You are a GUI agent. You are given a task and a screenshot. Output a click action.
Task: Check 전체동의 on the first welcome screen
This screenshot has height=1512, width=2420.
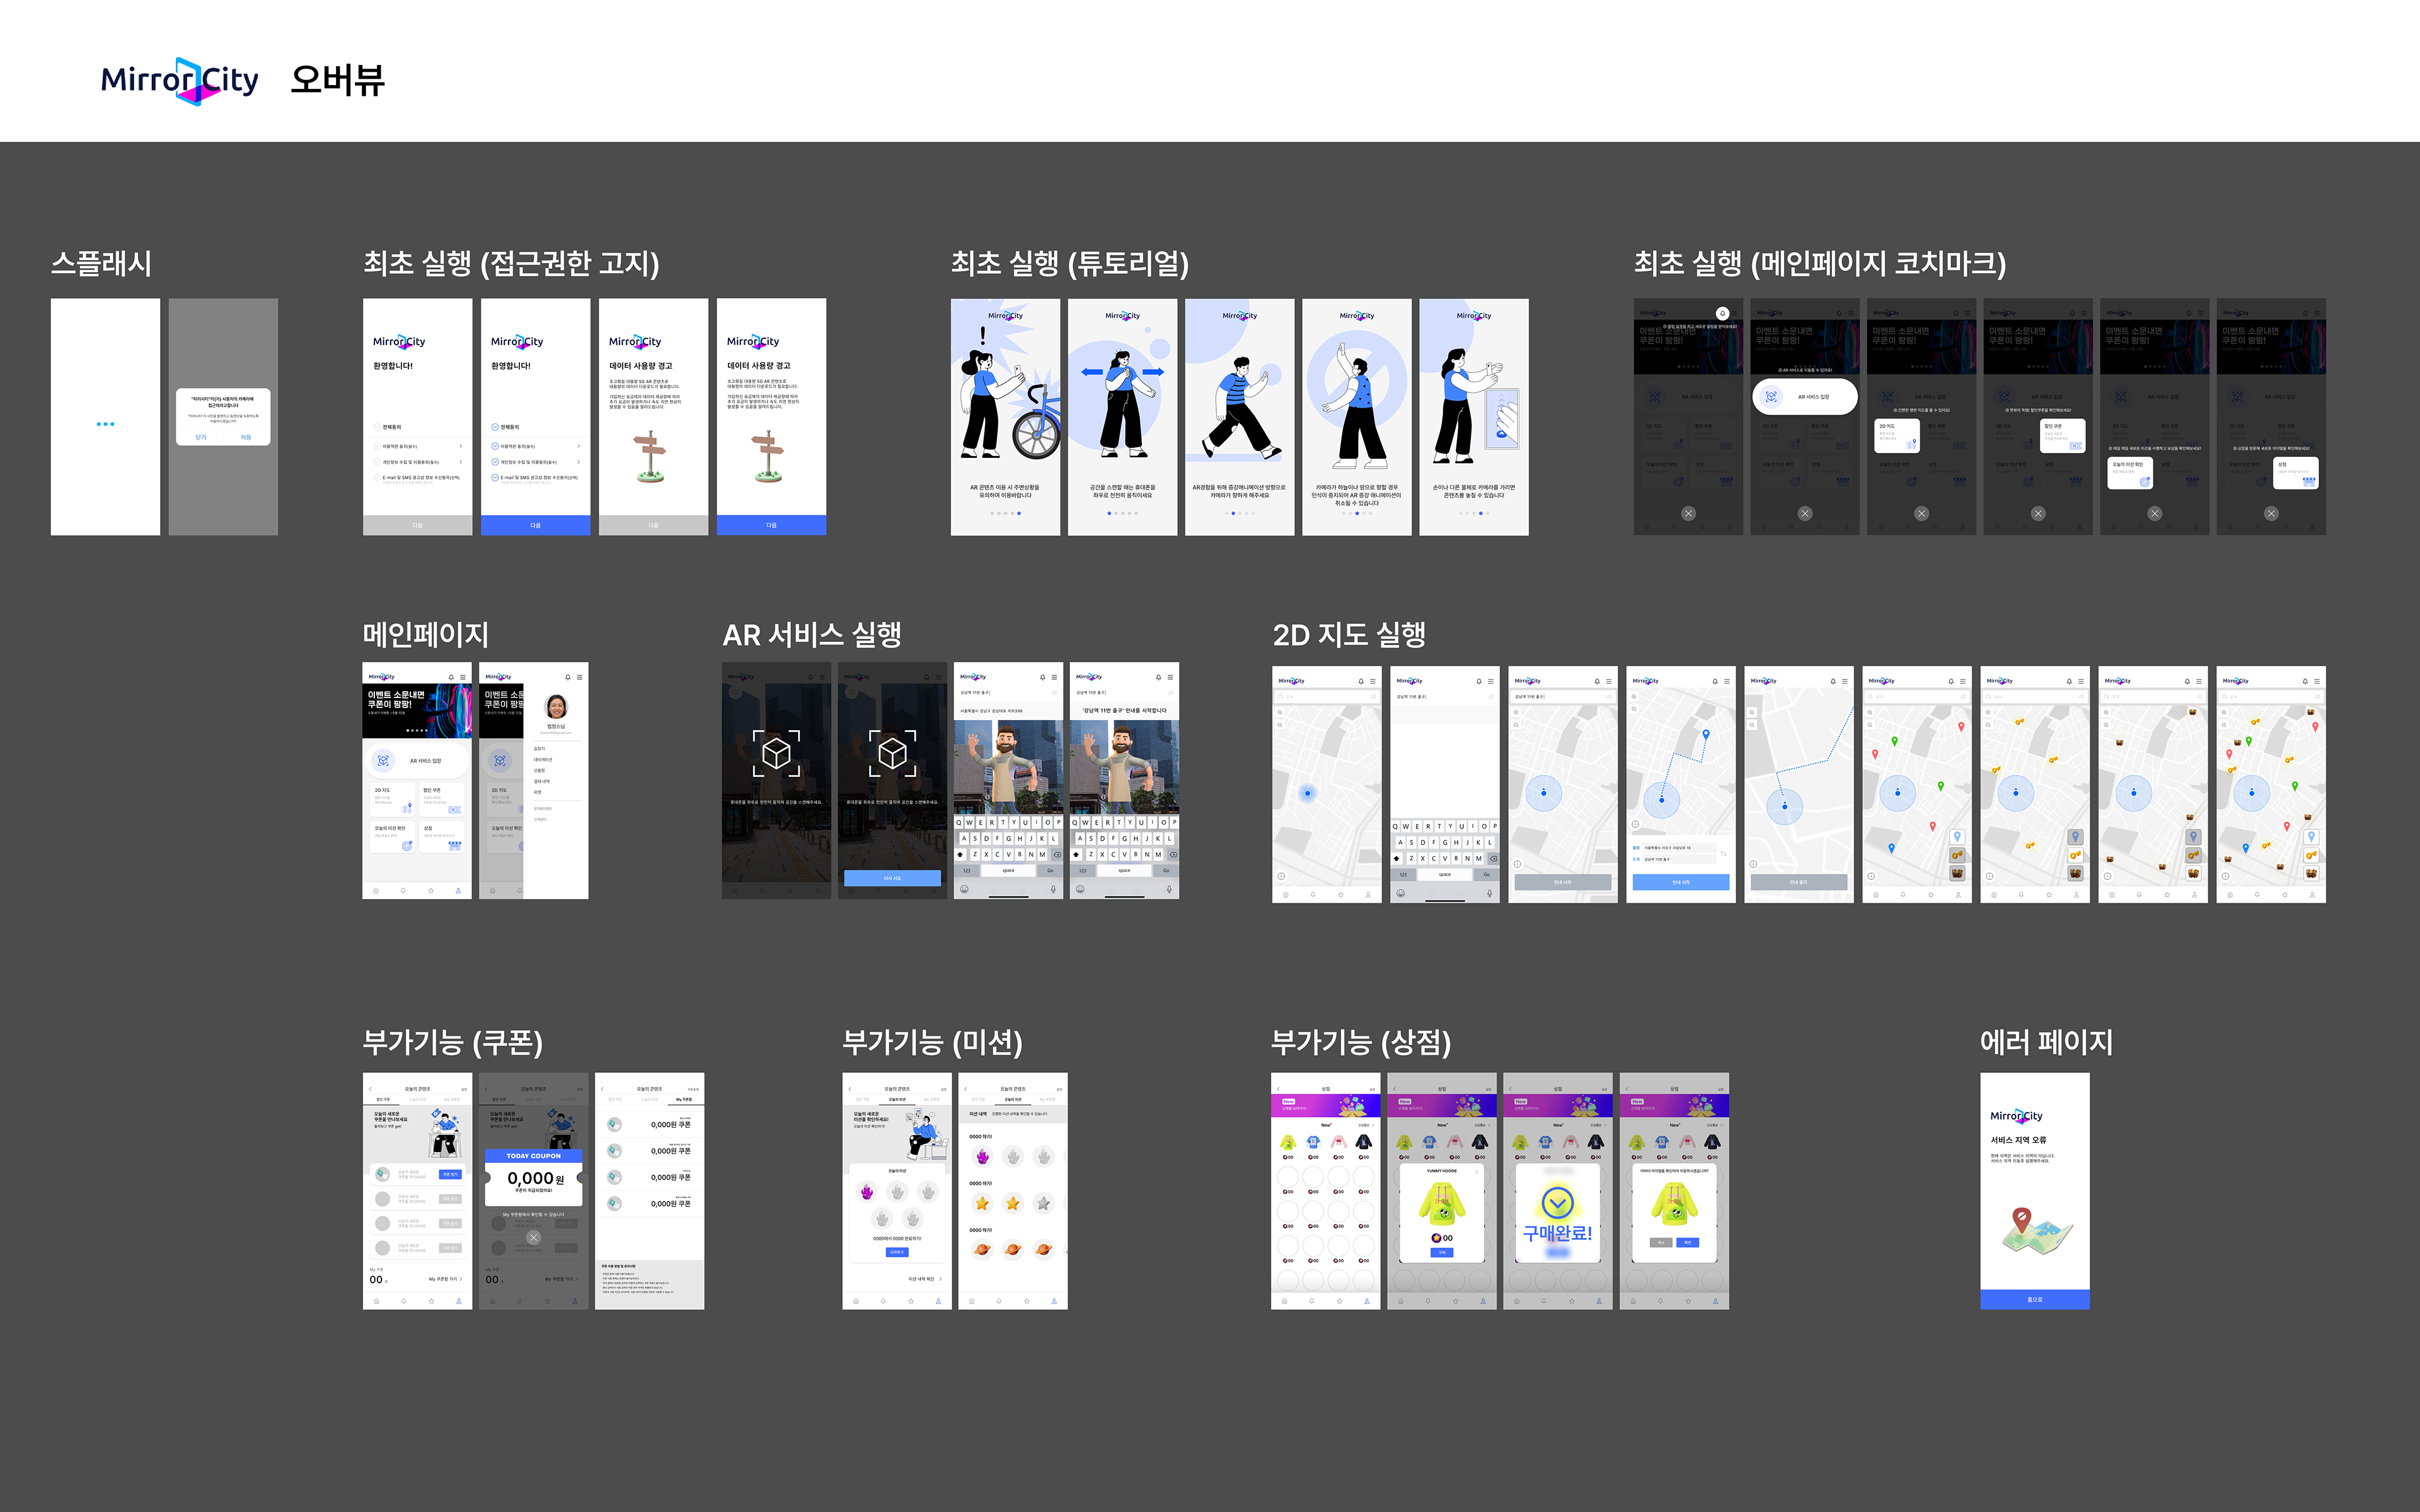377,427
